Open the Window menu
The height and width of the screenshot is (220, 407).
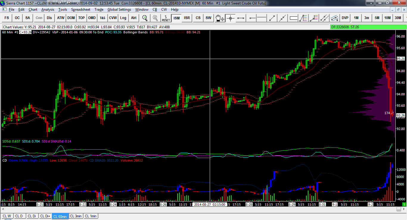(x=142, y=10)
